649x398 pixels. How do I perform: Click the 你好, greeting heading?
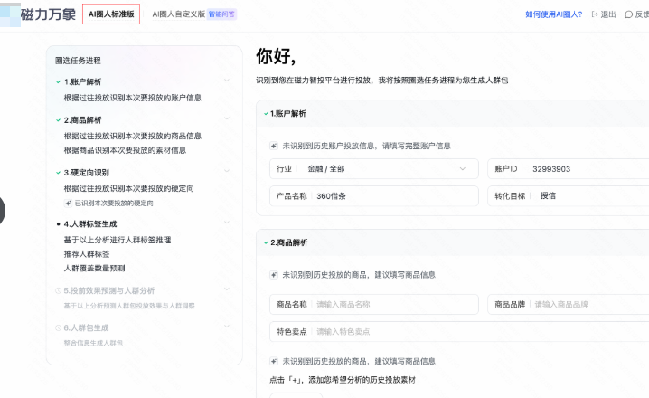(x=276, y=56)
